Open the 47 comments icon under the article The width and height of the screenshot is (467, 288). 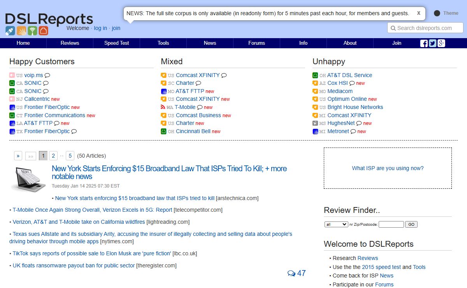[x=291, y=274]
